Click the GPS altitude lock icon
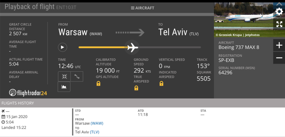285x137 pixels. [x=98, y=83]
